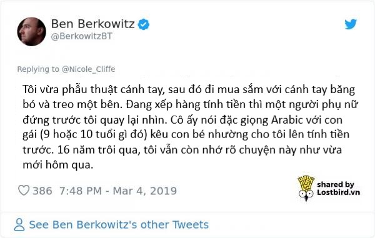Click See Ben Berkowitz's other Tweets

[119, 225]
